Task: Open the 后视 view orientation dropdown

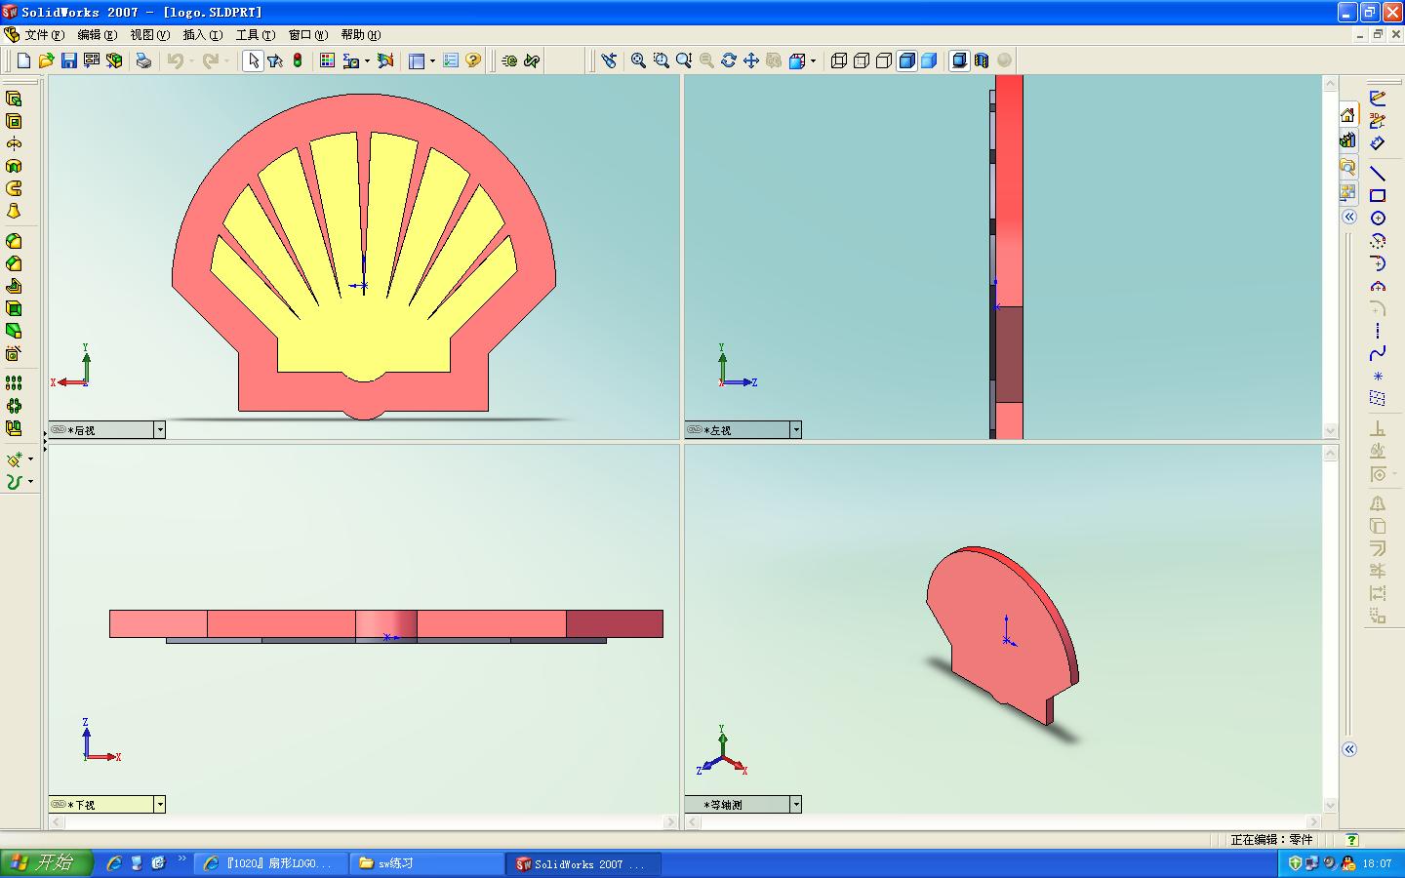Action: [x=160, y=430]
